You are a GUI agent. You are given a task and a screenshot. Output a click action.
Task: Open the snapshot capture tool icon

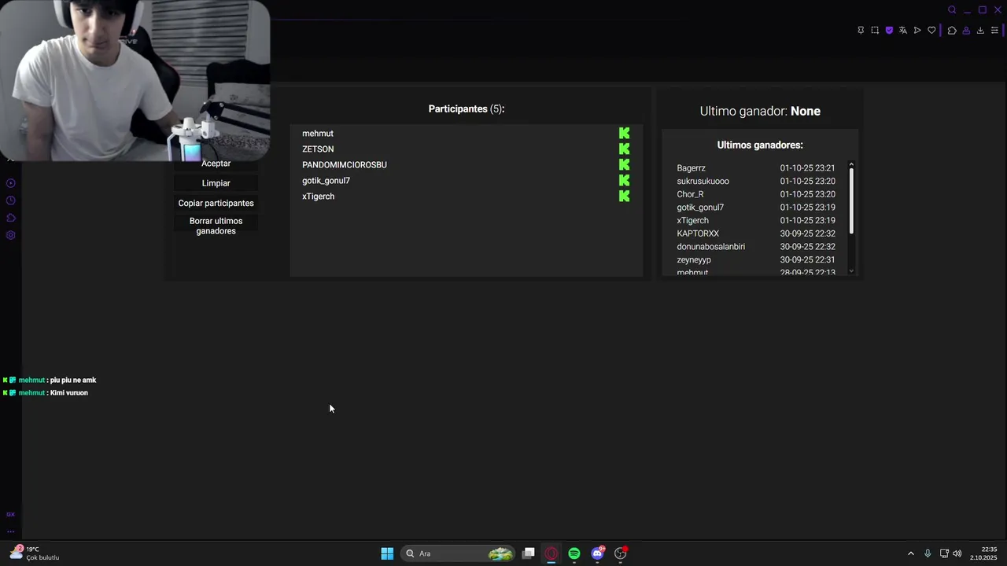875,31
